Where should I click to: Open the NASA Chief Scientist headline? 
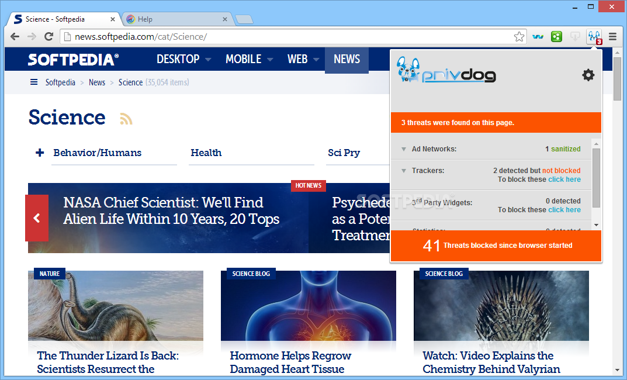pyautogui.click(x=171, y=211)
